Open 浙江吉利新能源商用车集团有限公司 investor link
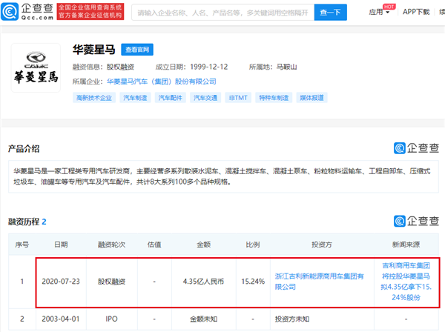 (319, 282)
